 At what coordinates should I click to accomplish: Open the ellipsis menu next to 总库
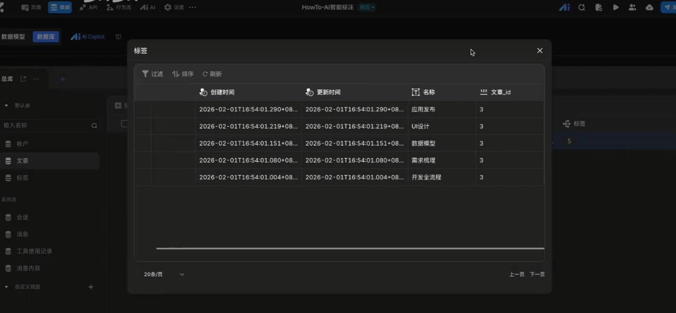[36, 79]
